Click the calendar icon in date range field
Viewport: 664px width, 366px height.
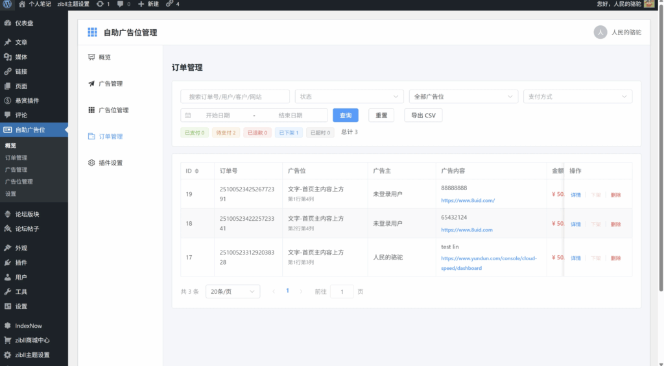click(188, 116)
